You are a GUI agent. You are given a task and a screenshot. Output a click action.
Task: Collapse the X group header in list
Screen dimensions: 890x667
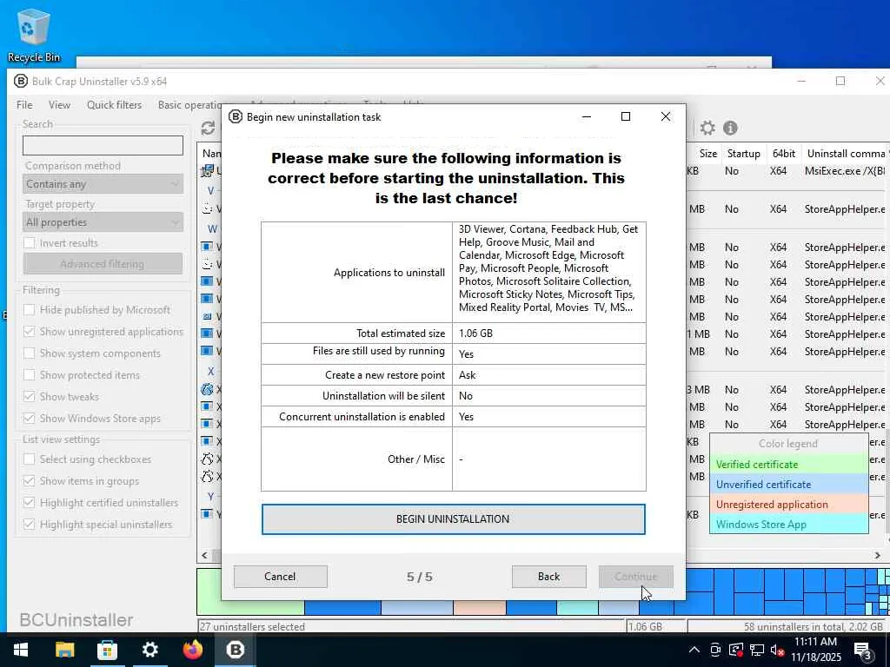pos(210,372)
